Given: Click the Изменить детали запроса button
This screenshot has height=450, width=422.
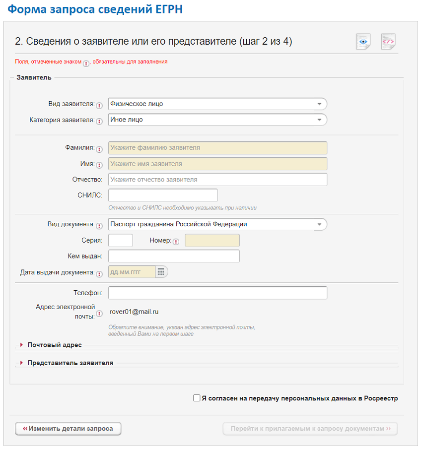Looking at the screenshot, I should pyautogui.click(x=68, y=428).
